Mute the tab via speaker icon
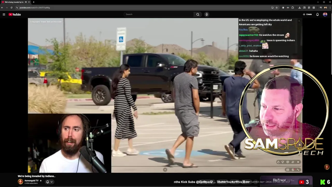Screen dimensions: 332x187 tap(26, 2)
